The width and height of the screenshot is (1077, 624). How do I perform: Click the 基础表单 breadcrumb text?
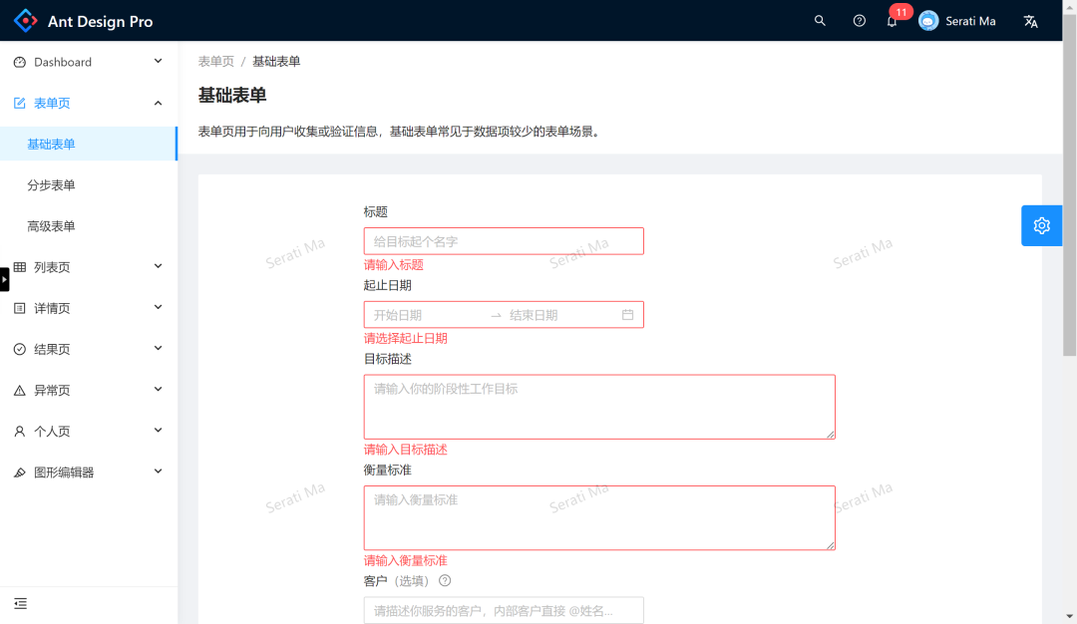click(276, 61)
